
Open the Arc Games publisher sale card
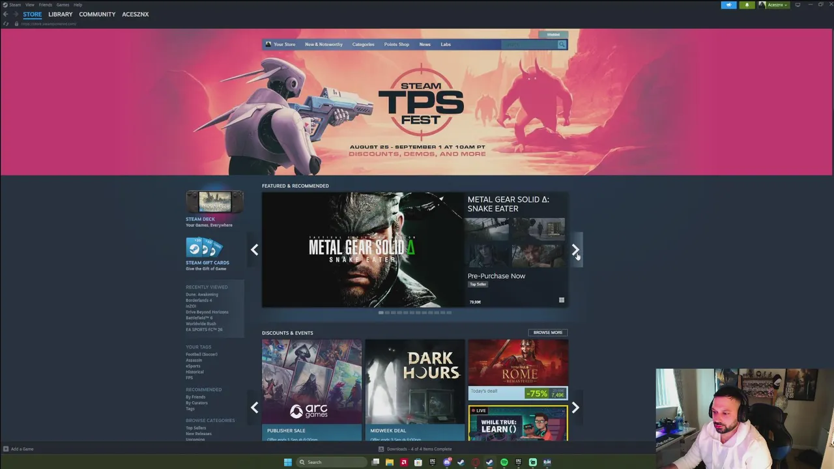(x=311, y=390)
